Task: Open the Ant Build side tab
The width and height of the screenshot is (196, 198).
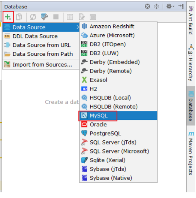Action: tap(191, 20)
